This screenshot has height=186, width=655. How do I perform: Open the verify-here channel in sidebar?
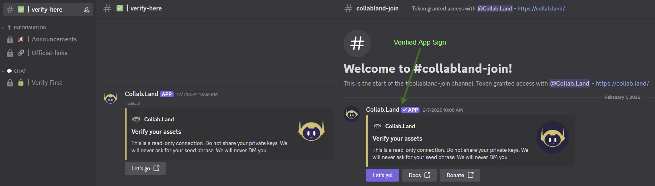tap(47, 9)
